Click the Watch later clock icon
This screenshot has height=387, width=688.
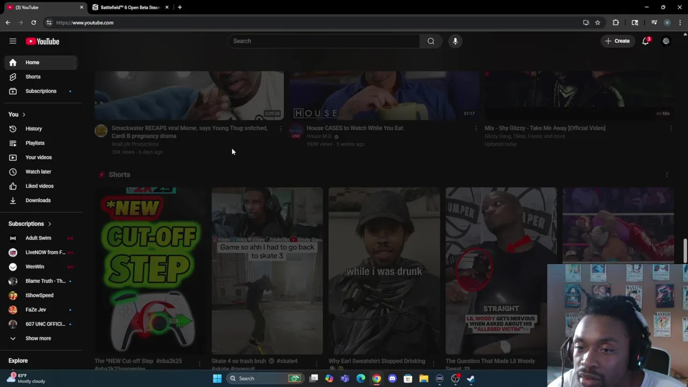point(13,171)
